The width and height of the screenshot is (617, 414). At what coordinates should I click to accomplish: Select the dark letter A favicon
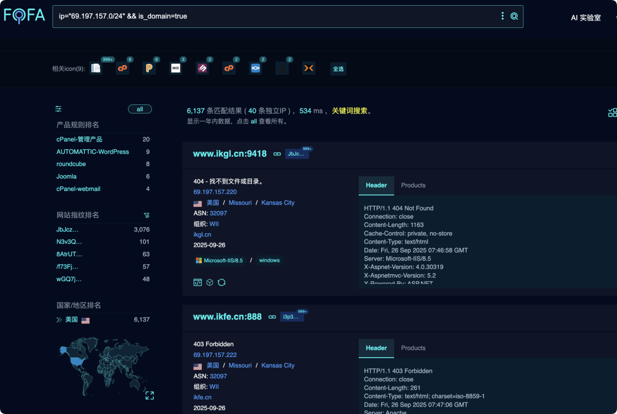282,68
